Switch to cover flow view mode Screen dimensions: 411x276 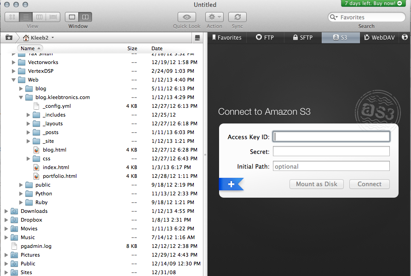[53, 17]
